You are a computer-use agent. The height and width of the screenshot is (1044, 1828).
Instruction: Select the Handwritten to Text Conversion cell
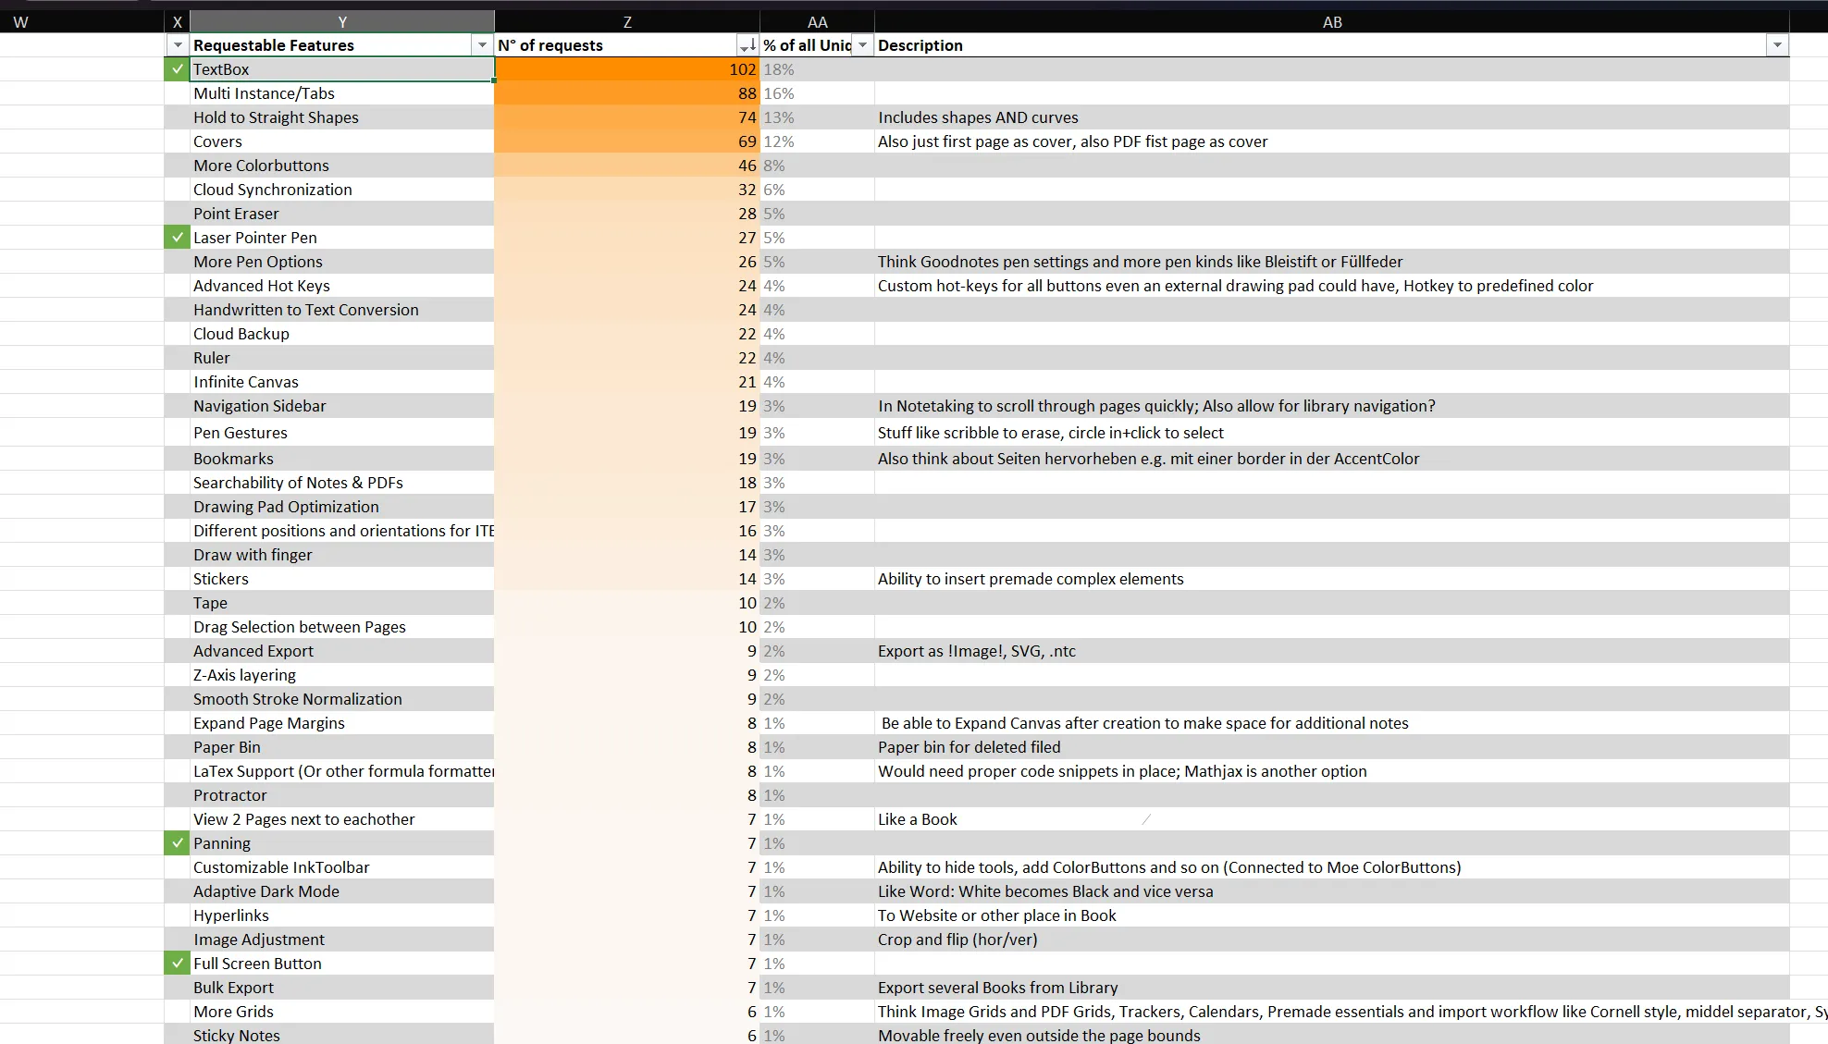(x=342, y=310)
